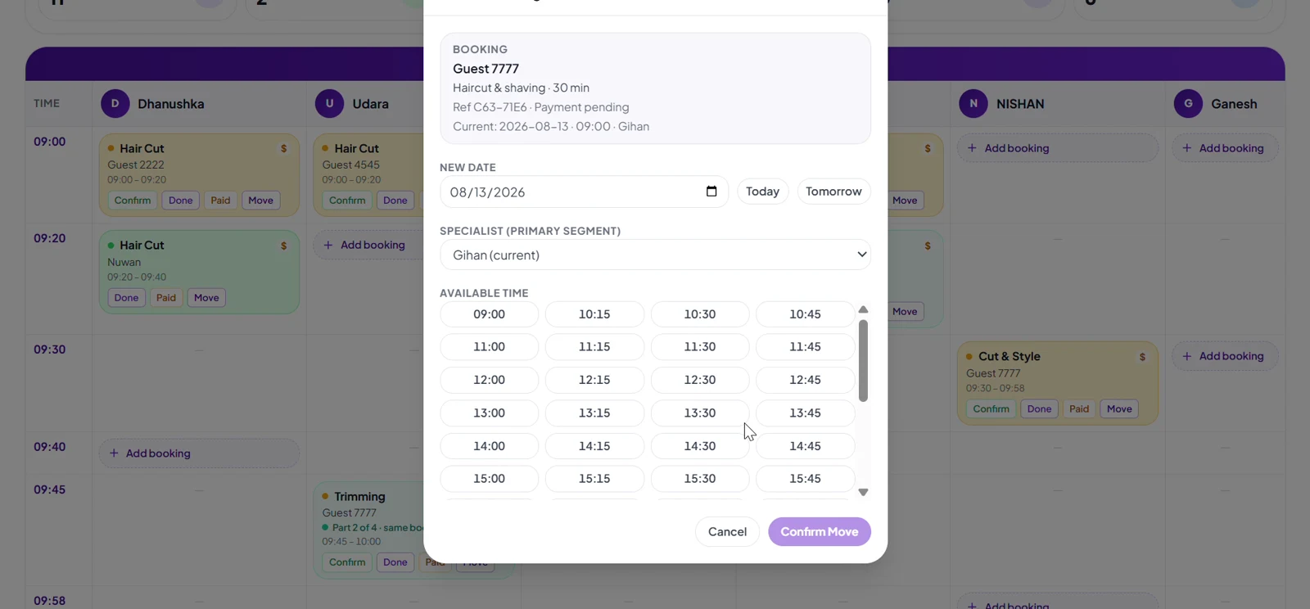Confirm the Cut & Style booking for Guest 7777

(991, 409)
